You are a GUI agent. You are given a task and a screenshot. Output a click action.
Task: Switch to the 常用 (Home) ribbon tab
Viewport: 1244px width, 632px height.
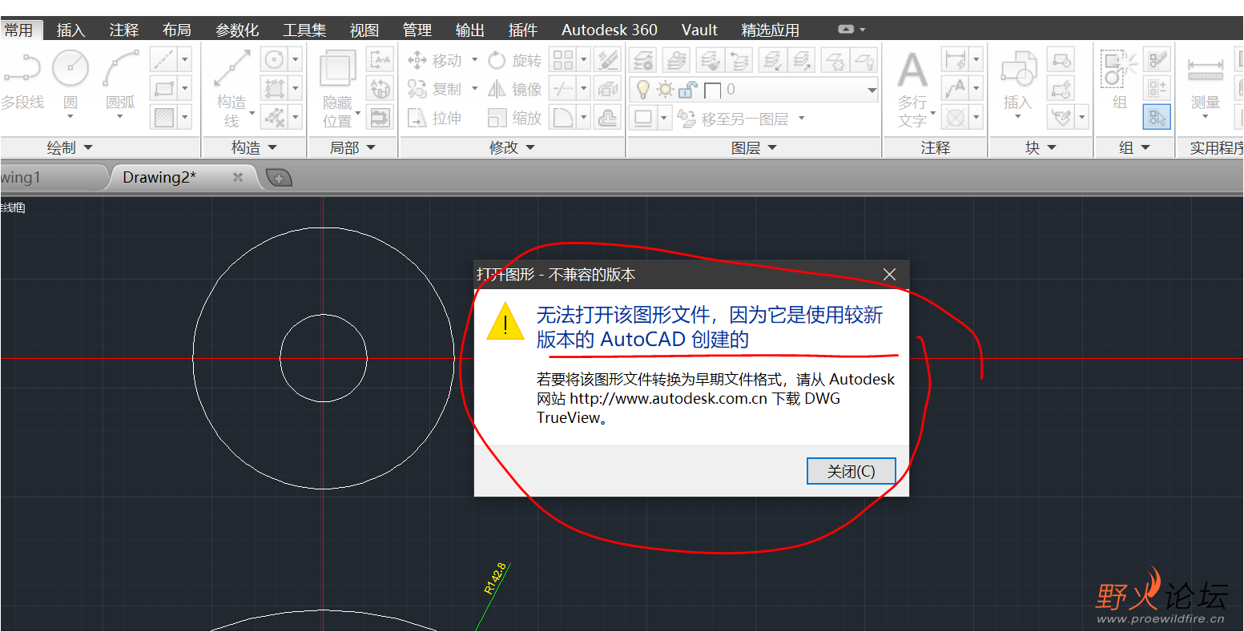(18, 30)
